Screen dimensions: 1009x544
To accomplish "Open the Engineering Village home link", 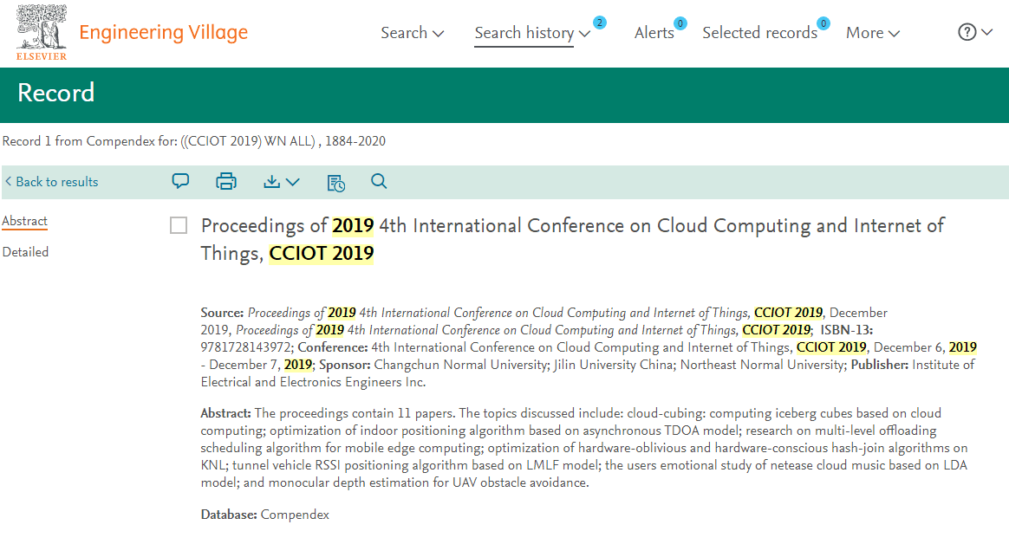I will pyautogui.click(x=164, y=32).
